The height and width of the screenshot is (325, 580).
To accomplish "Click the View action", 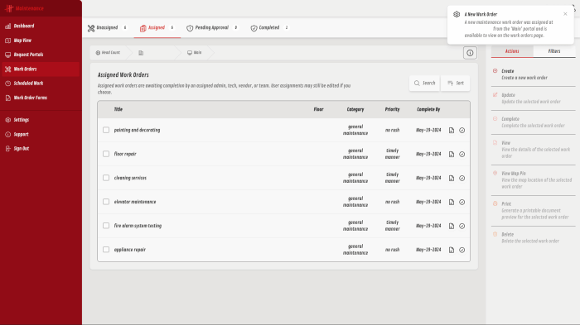I will 533,149.
